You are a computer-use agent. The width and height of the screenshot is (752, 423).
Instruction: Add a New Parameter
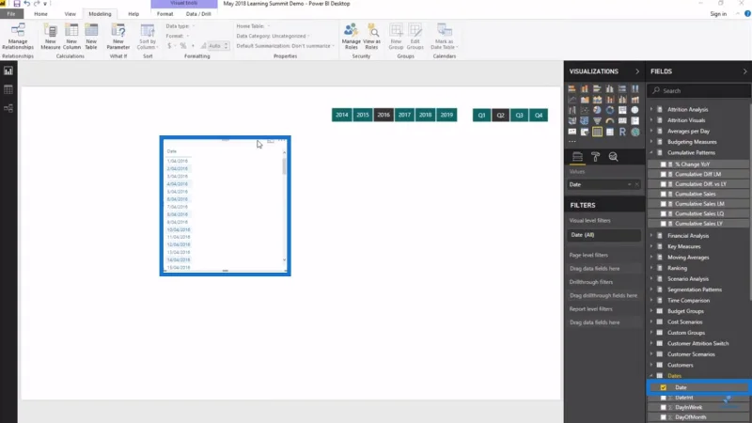118,36
